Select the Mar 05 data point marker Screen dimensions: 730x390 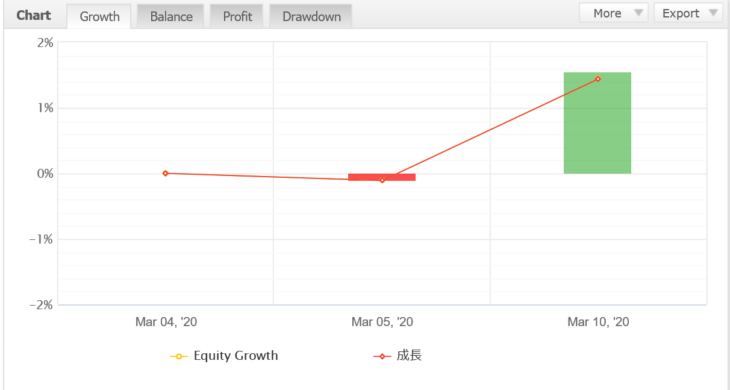tap(382, 180)
